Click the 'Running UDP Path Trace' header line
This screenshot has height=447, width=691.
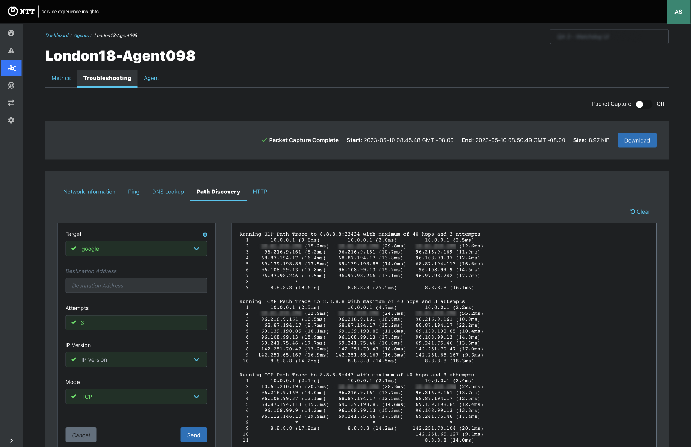(360, 234)
